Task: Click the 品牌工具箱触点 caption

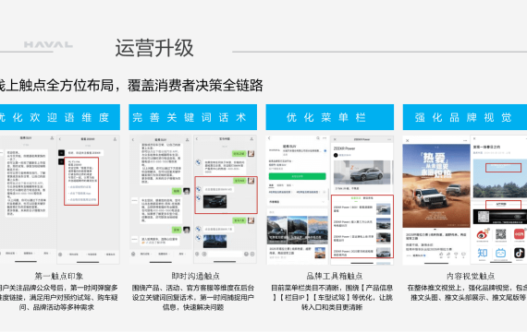Action: coord(335,276)
